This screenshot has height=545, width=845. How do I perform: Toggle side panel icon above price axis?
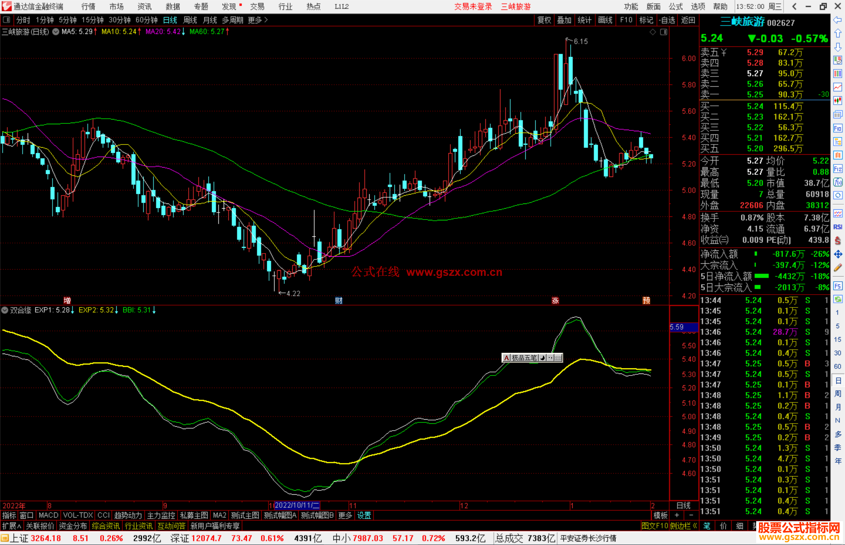point(664,32)
